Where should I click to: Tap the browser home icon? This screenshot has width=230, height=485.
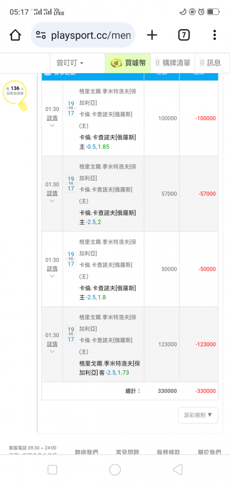[x=15, y=35]
